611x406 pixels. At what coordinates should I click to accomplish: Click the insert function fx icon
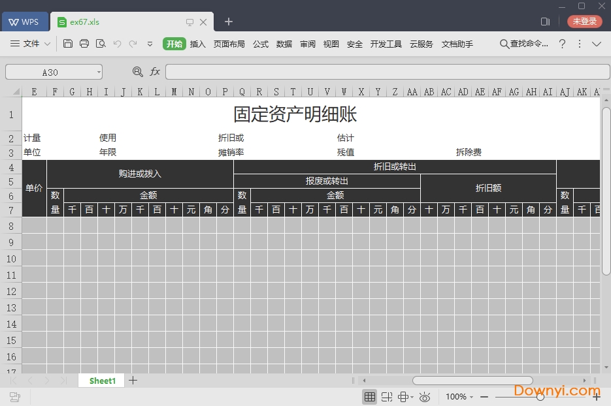click(155, 72)
